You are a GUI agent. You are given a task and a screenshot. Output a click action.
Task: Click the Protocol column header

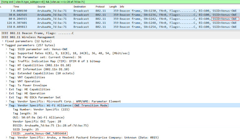(100, 7)
